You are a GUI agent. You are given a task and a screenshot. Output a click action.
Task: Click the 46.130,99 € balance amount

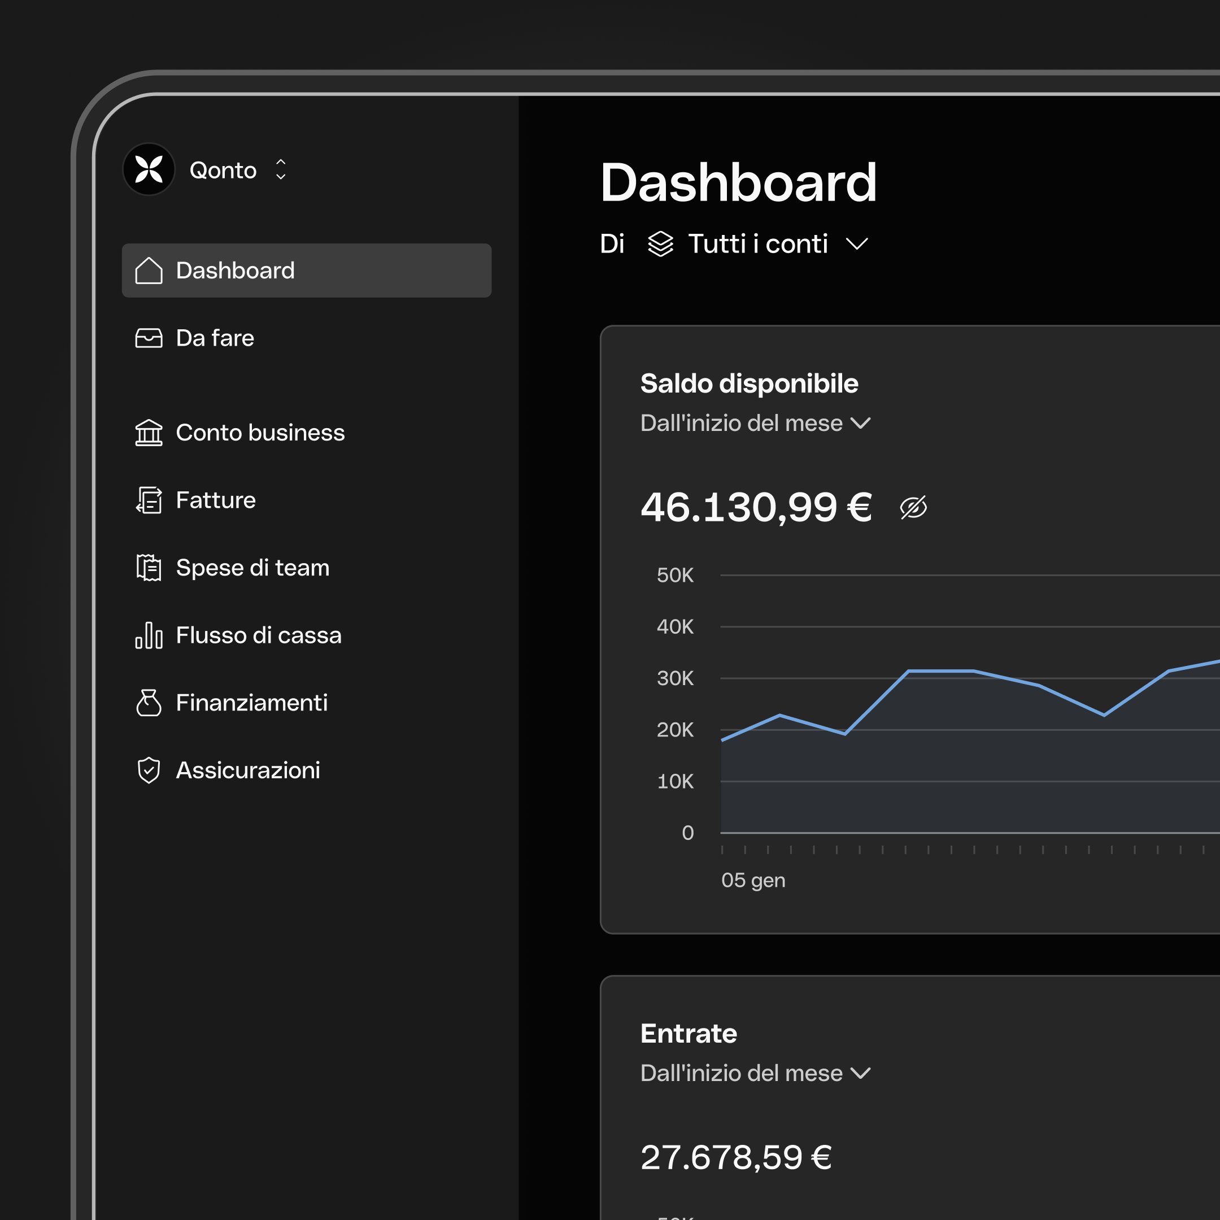(x=756, y=507)
